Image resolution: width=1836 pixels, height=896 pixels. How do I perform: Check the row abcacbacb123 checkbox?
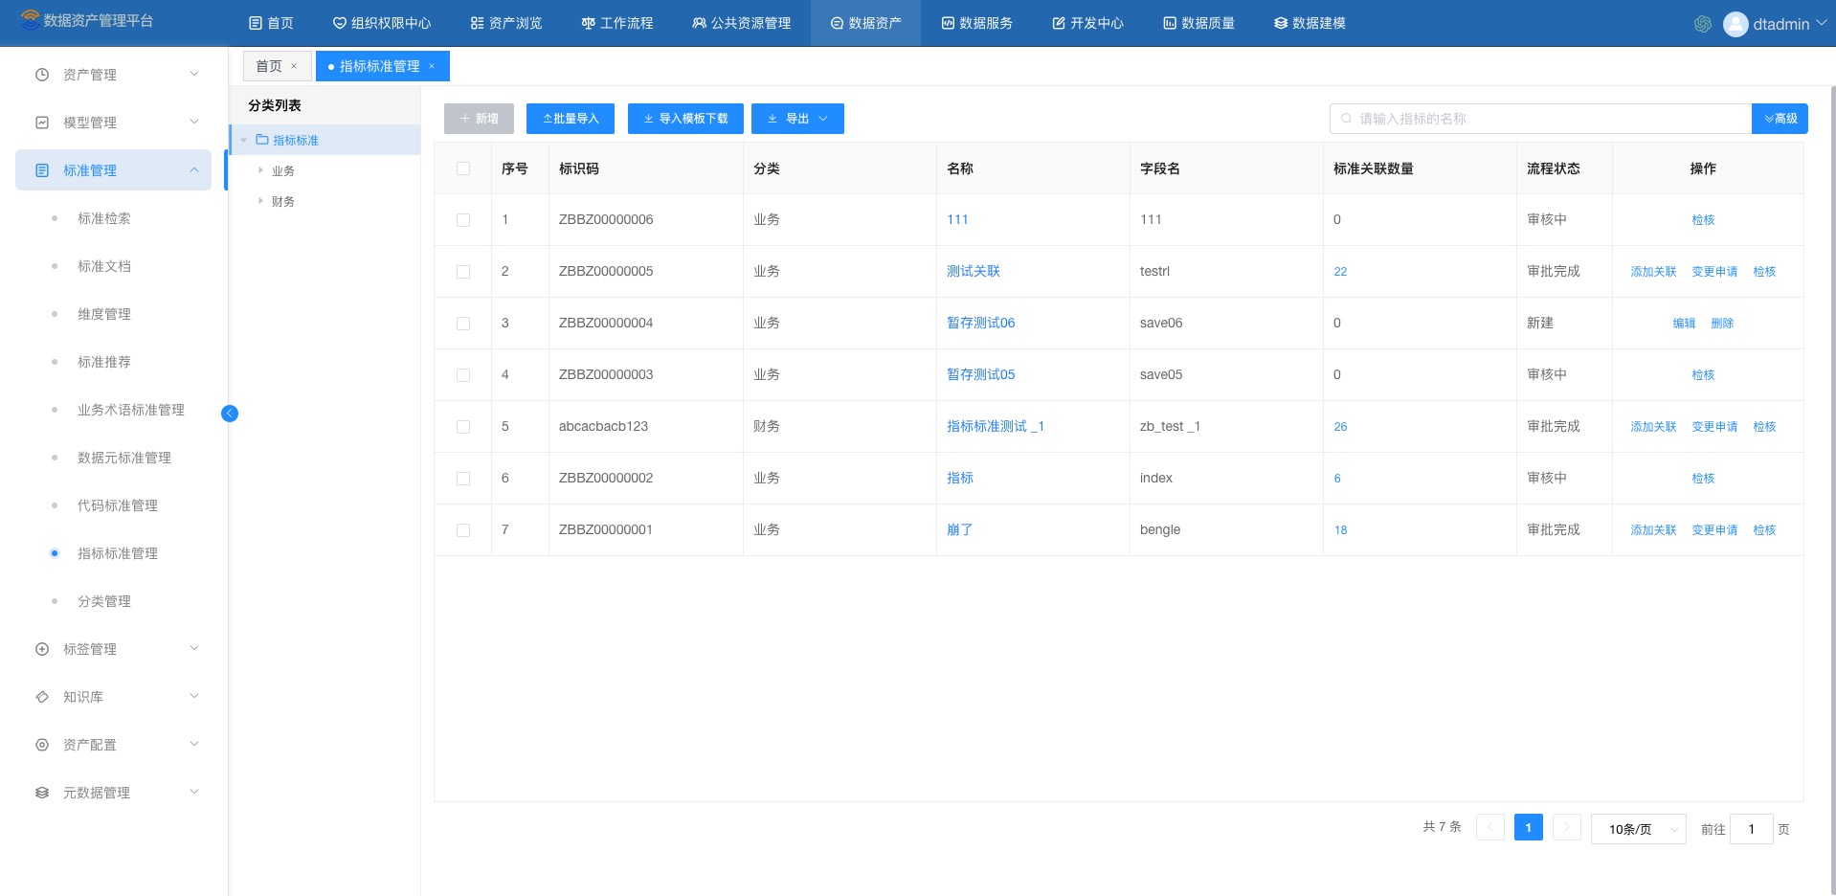463,427
